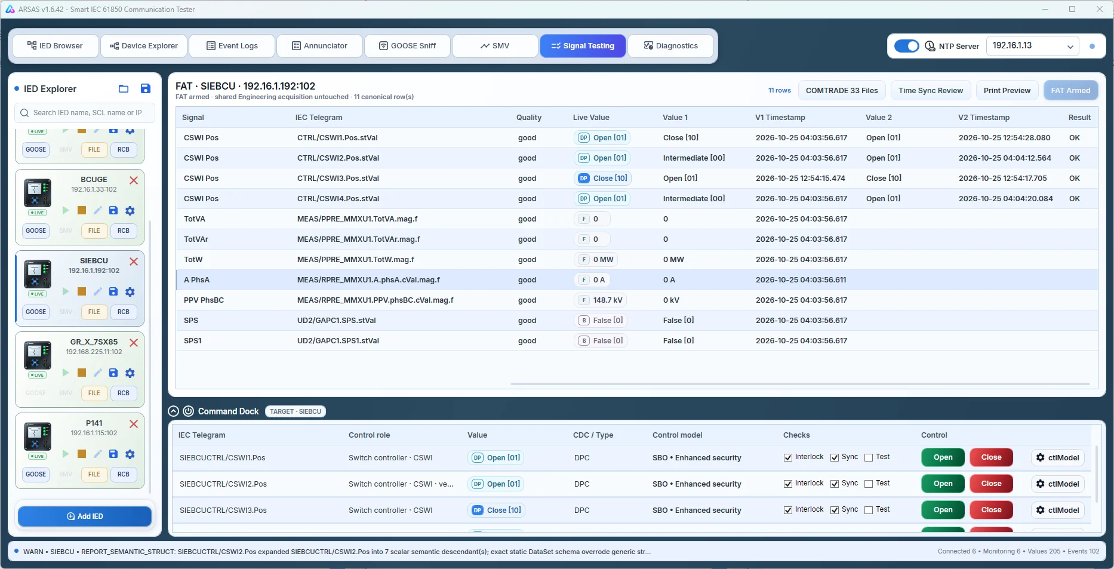Toggle Sync checkbox for CSWI1.Pos
Screen dimensions: 1114x569
pos(835,457)
